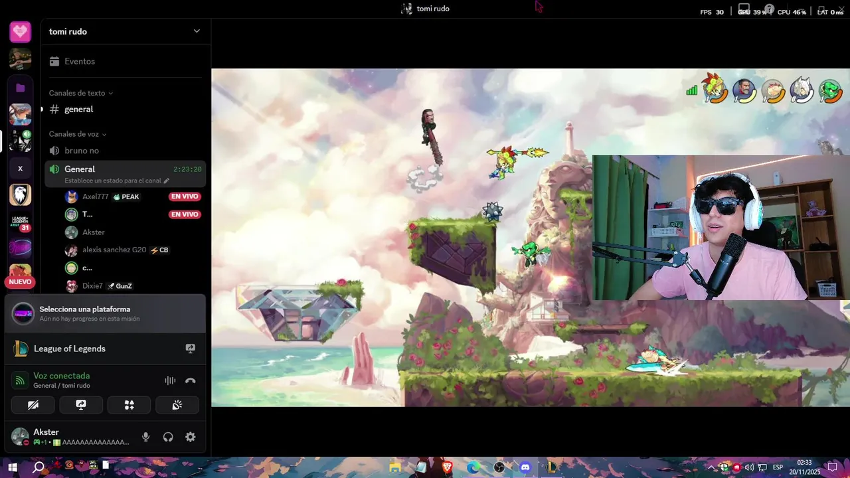Collapse the Canales de texto category
The image size is (850, 478).
pos(81,93)
